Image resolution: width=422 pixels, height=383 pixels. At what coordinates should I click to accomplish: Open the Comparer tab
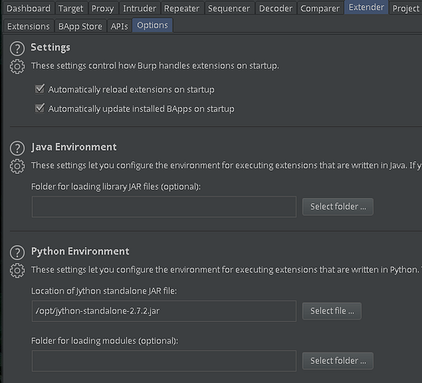click(x=320, y=8)
